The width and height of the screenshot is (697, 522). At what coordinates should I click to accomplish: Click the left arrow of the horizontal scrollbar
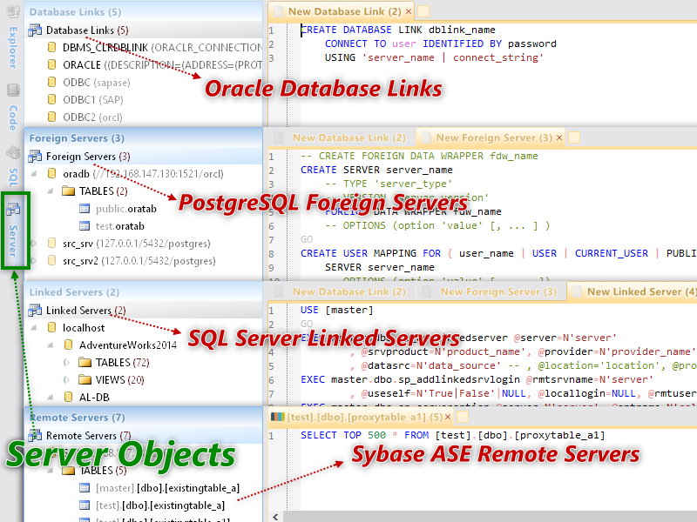[x=276, y=517]
